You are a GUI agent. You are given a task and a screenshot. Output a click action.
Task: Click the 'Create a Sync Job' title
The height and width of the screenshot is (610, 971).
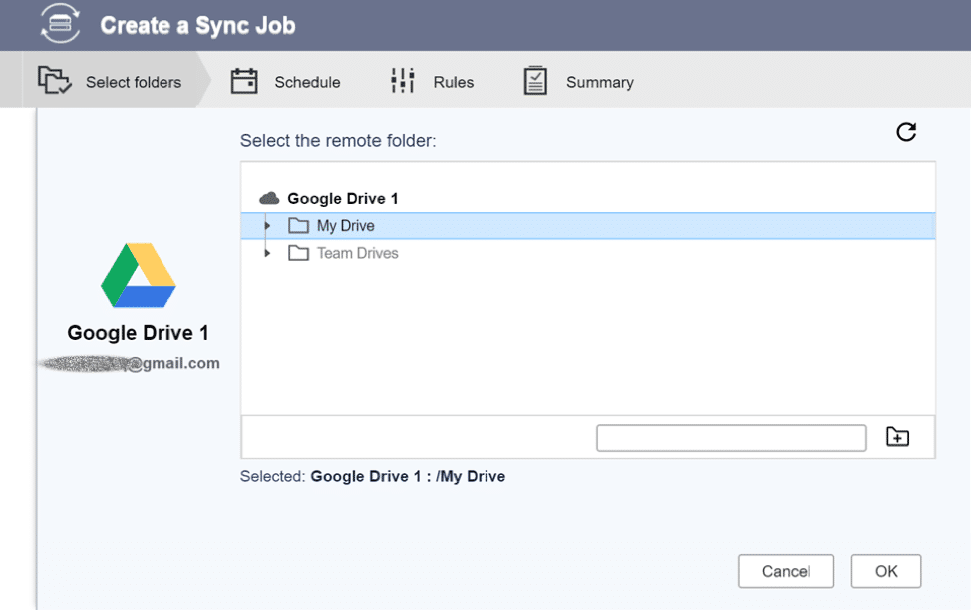point(197,25)
